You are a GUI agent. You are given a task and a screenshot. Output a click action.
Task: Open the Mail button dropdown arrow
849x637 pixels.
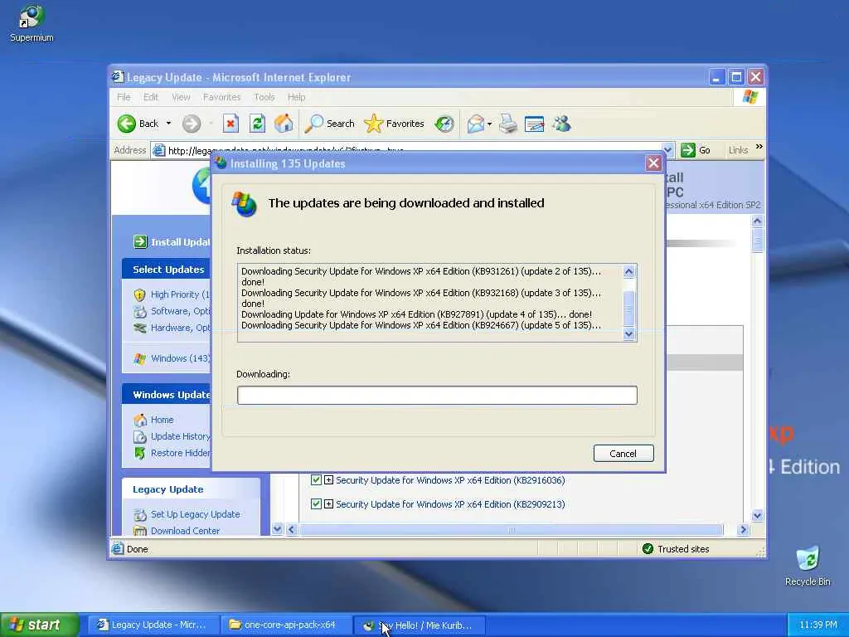(489, 124)
